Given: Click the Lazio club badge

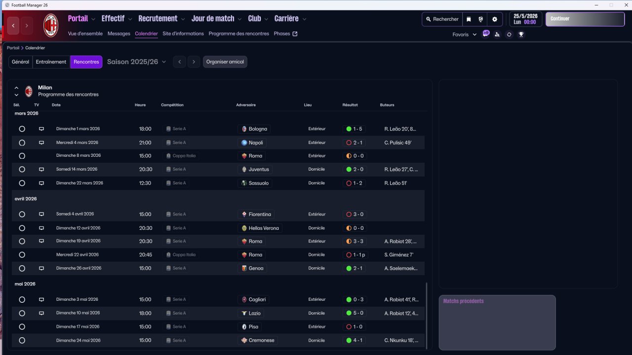Looking at the screenshot, I should pyautogui.click(x=244, y=314).
